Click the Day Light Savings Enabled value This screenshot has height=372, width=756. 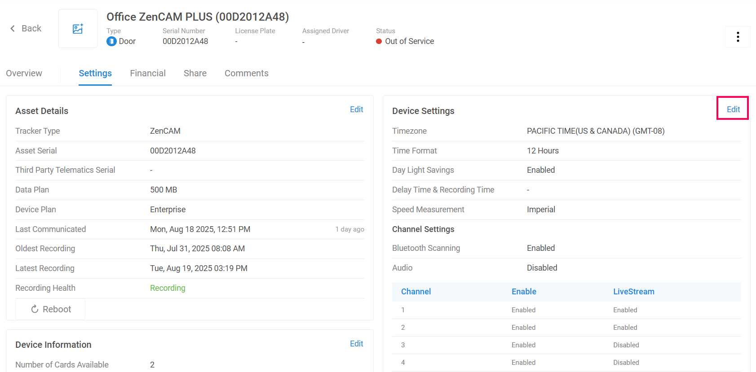point(541,170)
